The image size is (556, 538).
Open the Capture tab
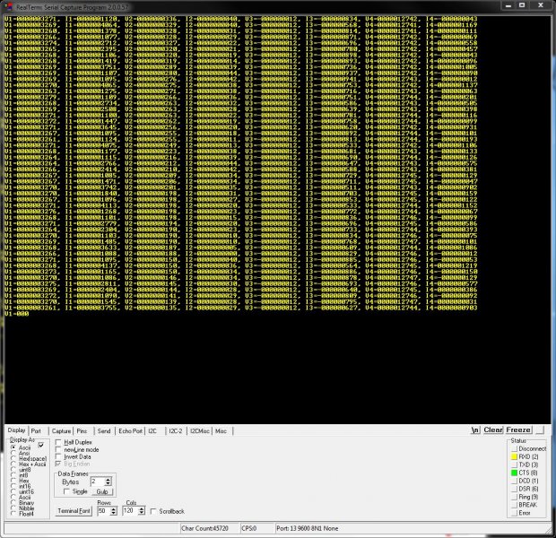61,431
